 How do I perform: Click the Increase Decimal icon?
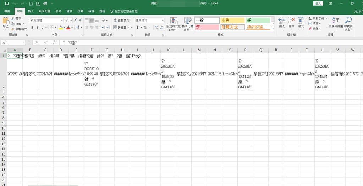pyautogui.click(x=156, y=28)
